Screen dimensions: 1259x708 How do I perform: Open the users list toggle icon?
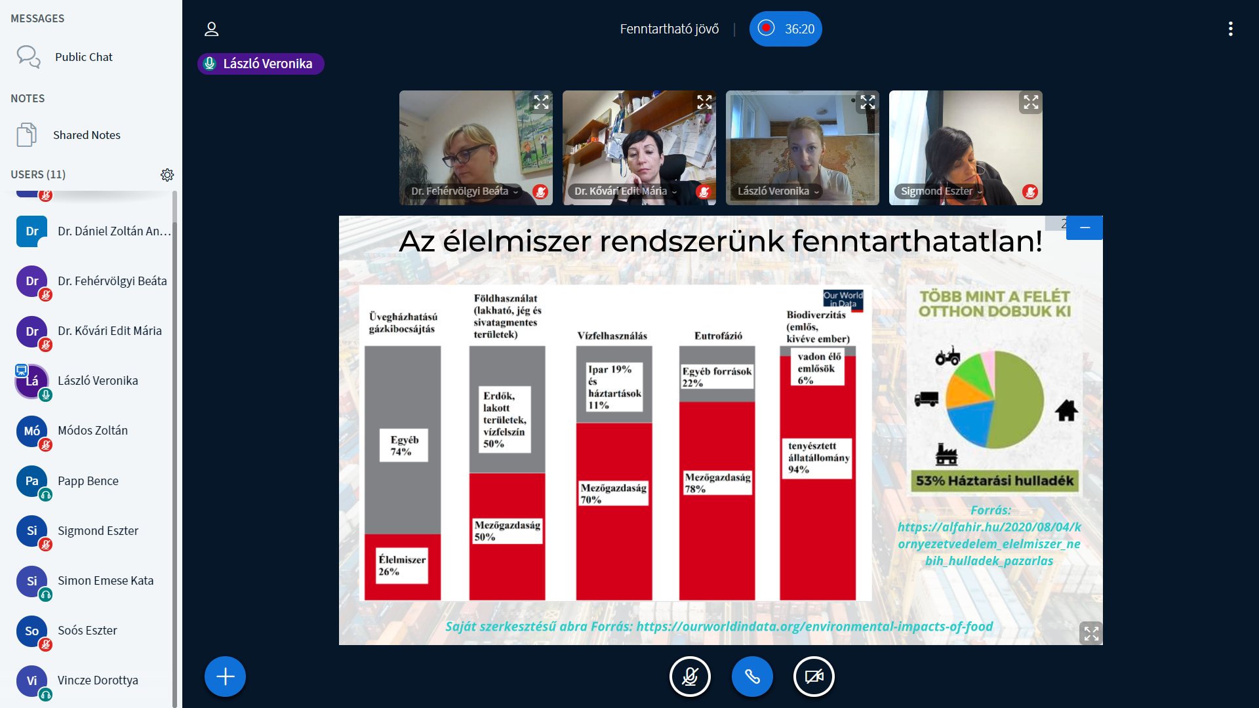pos(211,29)
